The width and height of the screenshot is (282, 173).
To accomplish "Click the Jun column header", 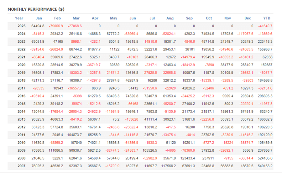I will (x=133, y=18).
